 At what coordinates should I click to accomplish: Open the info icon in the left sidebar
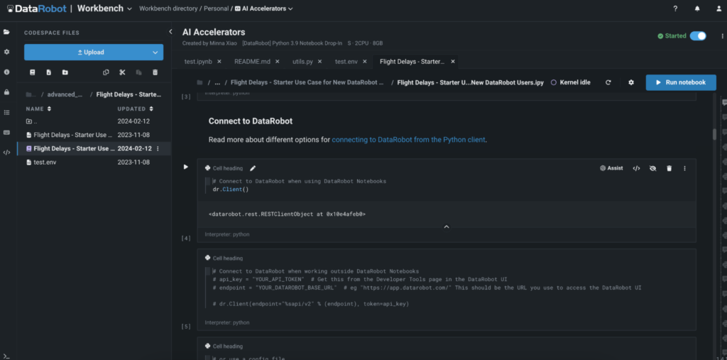tap(6, 72)
